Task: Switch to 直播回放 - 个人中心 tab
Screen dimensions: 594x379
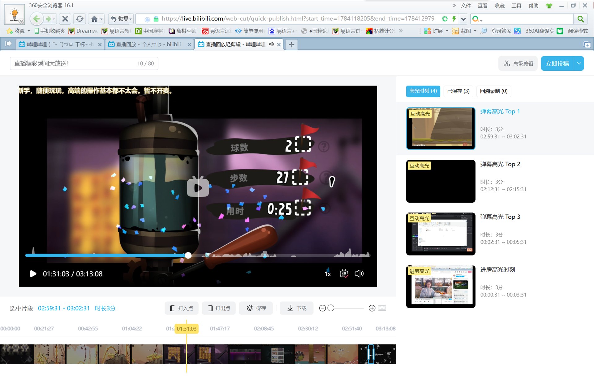Action: [x=150, y=44]
